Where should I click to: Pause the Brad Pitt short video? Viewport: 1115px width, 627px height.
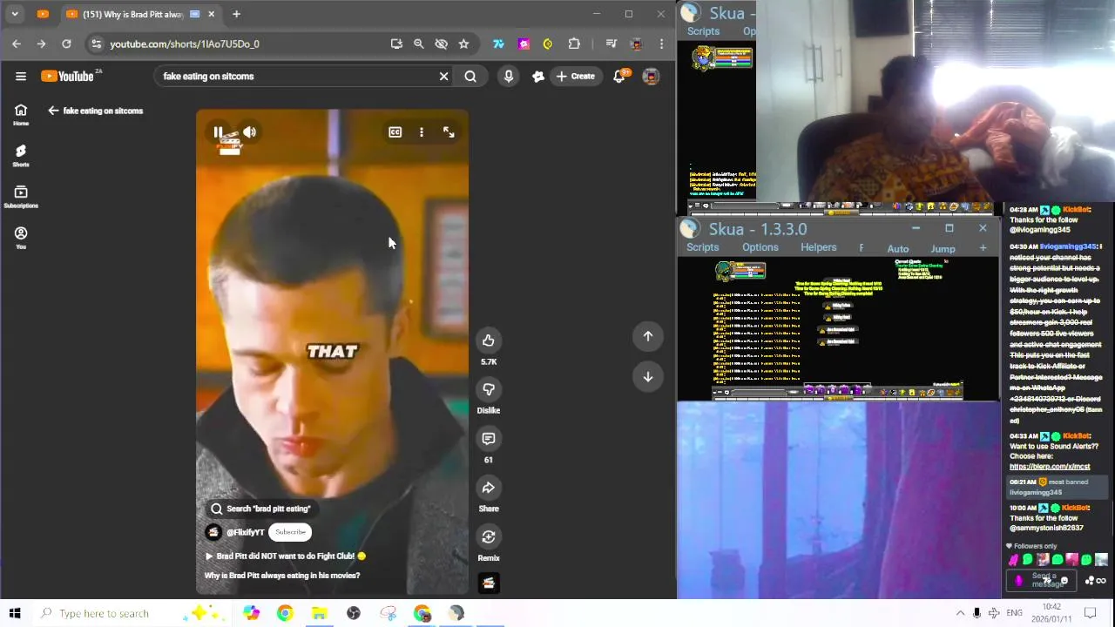pos(218,132)
